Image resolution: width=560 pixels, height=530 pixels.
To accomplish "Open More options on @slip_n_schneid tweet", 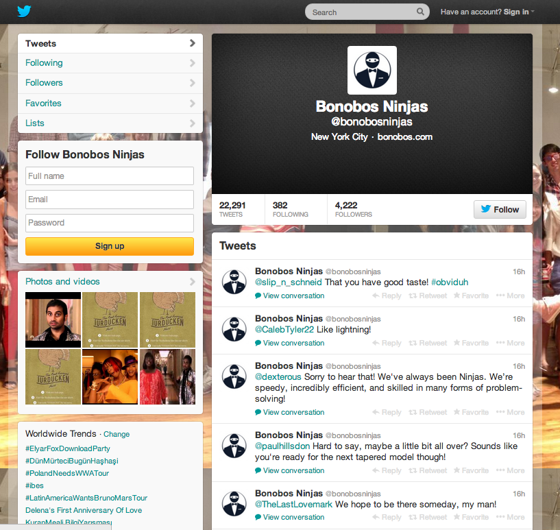I will 511,296.
